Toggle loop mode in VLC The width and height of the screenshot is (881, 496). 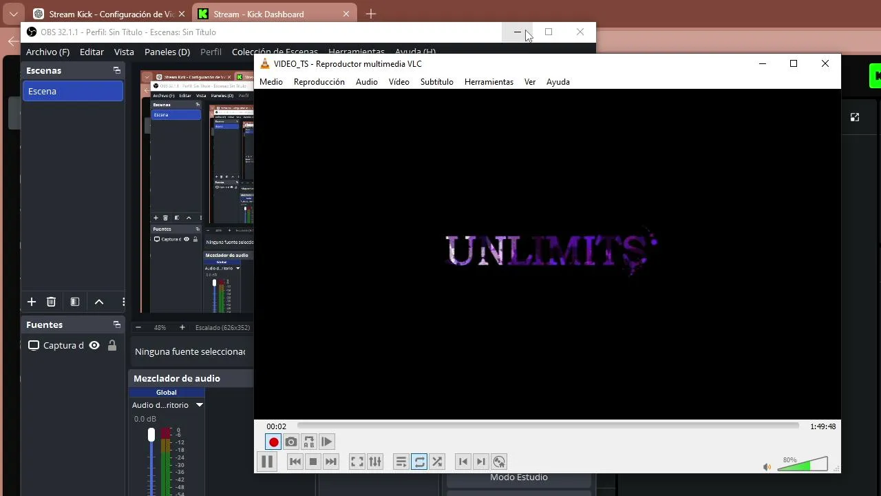click(419, 462)
